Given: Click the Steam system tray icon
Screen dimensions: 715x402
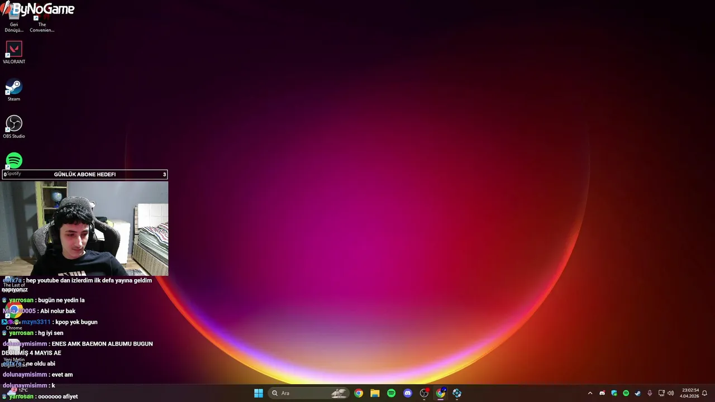Looking at the screenshot, I should coord(637,393).
